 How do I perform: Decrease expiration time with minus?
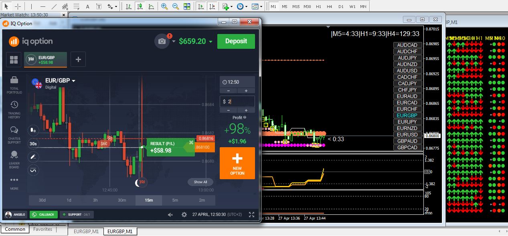(x=229, y=91)
